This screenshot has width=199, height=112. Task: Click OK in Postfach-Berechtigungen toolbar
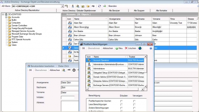pos(83,48)
